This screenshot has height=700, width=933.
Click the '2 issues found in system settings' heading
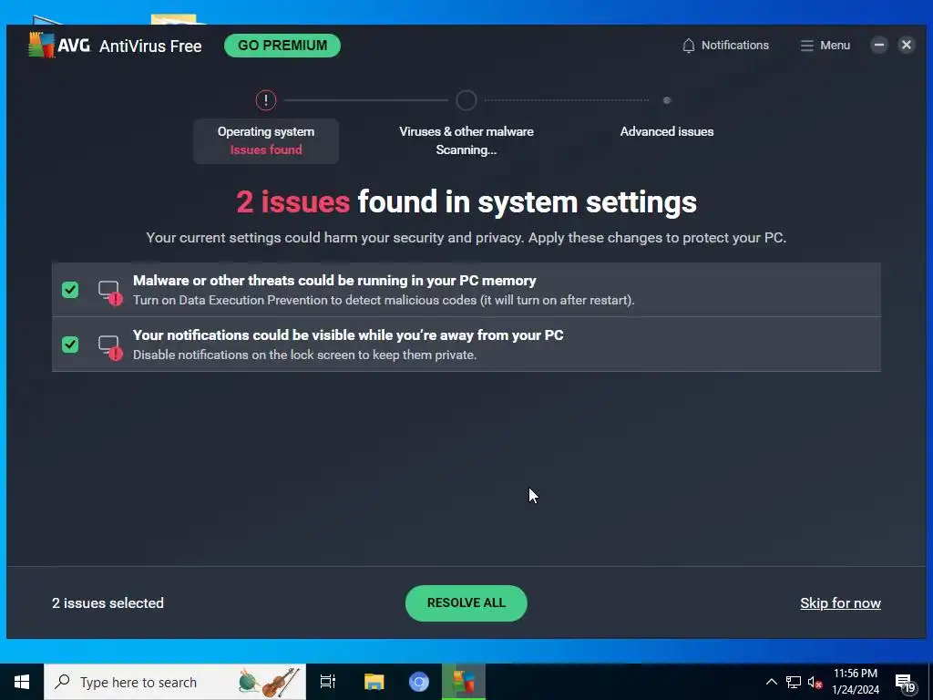click(466, 201)
